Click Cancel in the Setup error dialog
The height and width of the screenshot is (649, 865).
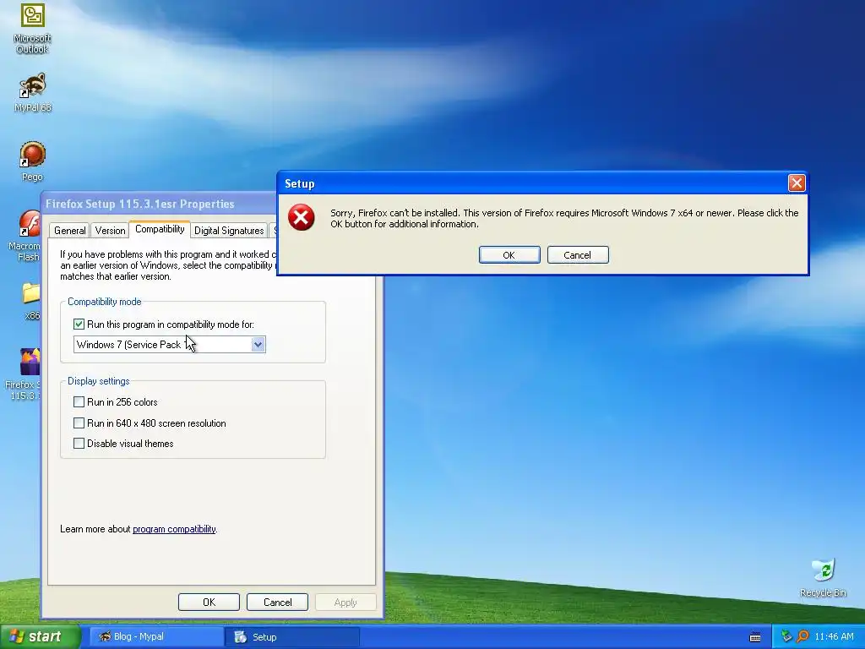pos(578,255)
